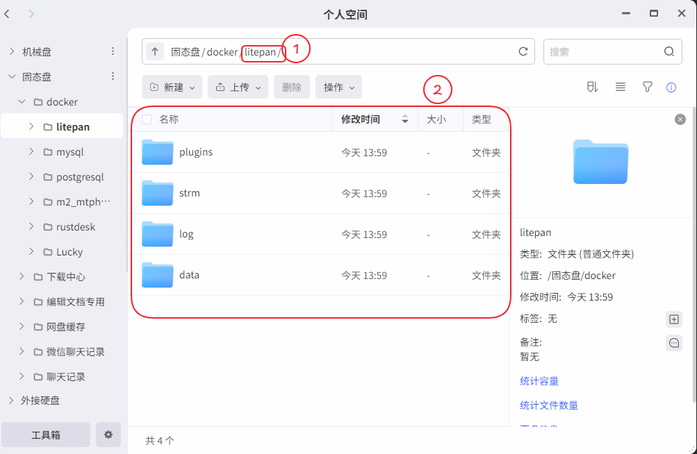This screenshot has width=697, height=454.
Task: Open the filter funnel icon
Action: coord(648,87)
